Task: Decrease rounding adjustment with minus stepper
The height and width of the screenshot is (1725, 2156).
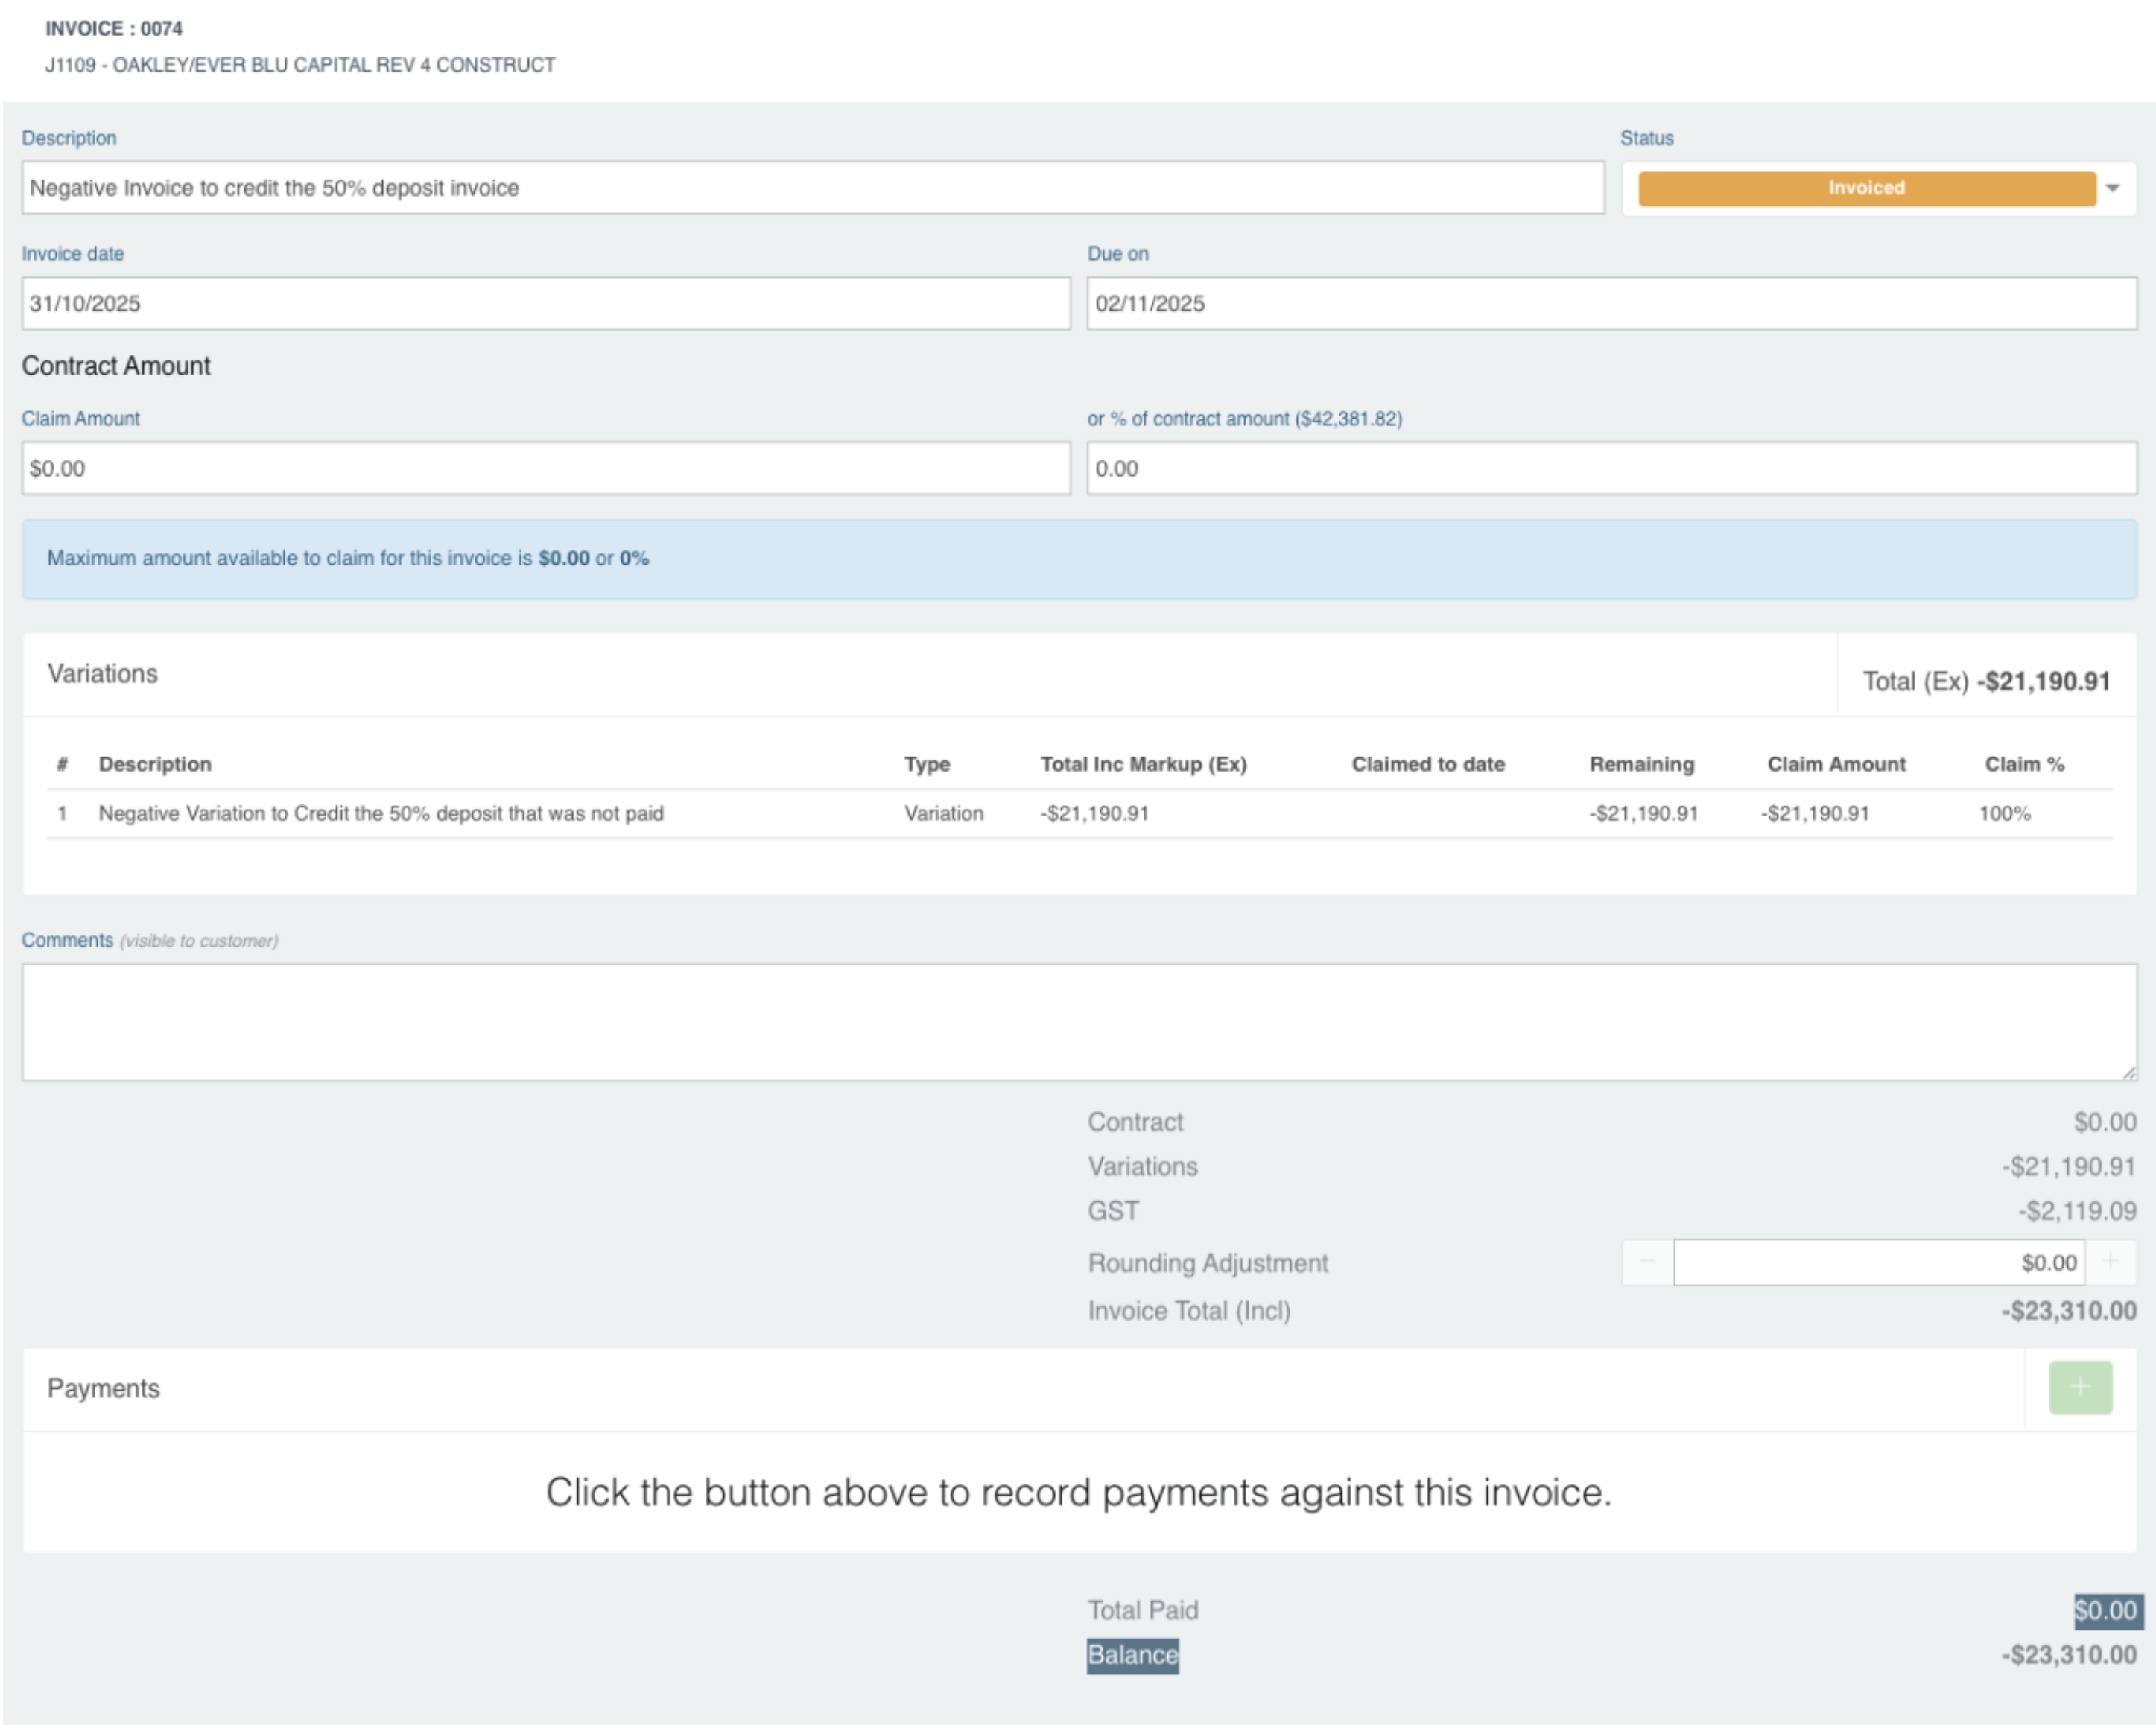Action: (1647, 1262)
